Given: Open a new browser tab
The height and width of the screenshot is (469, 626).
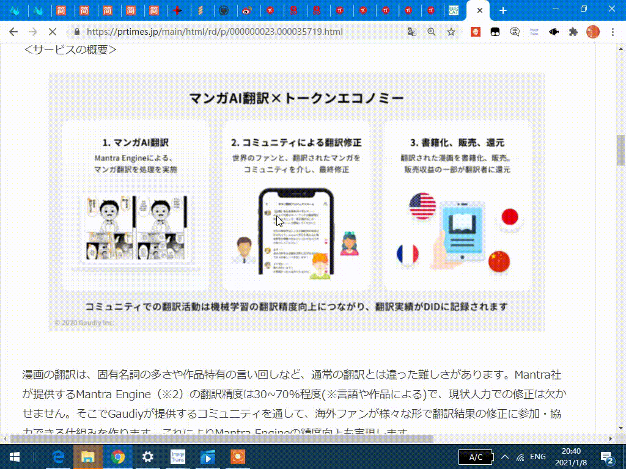Looking at the screenshot, I should tap(503, 11).
